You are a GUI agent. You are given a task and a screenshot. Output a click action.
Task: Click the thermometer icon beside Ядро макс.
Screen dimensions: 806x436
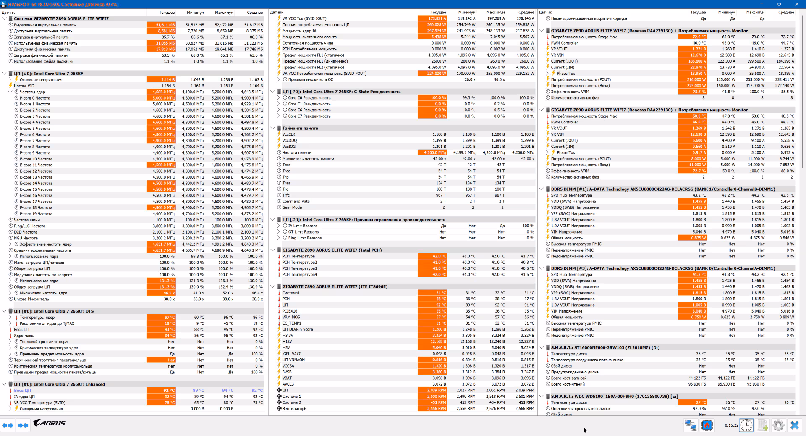(10, 336)
